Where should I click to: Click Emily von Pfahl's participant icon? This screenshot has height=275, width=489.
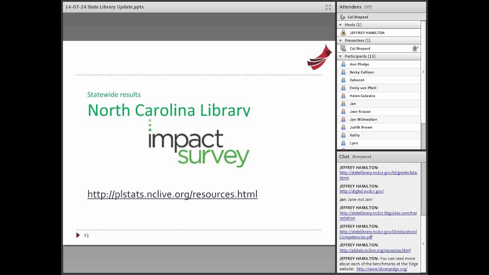pos(343,88)
